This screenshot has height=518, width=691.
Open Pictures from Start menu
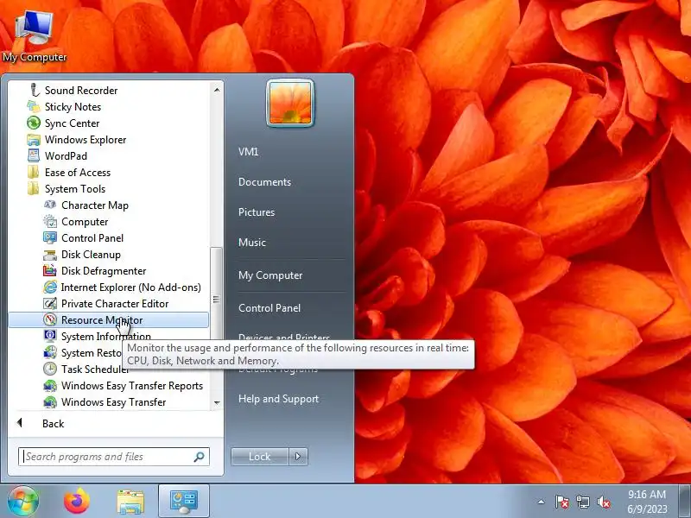click(257, 212)
